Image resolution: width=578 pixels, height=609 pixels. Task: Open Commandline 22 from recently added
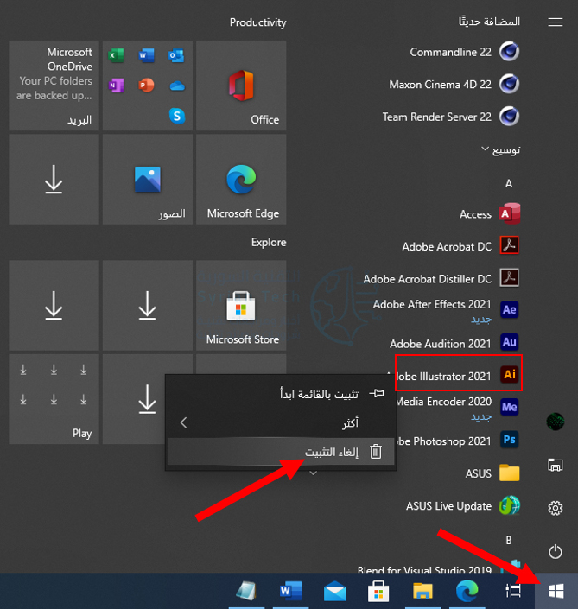click(x=464, y=52)
